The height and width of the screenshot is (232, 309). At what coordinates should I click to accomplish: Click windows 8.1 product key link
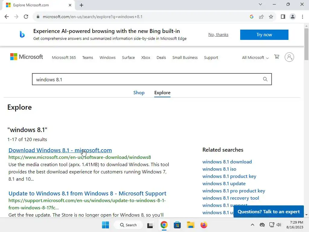[229, 176]
